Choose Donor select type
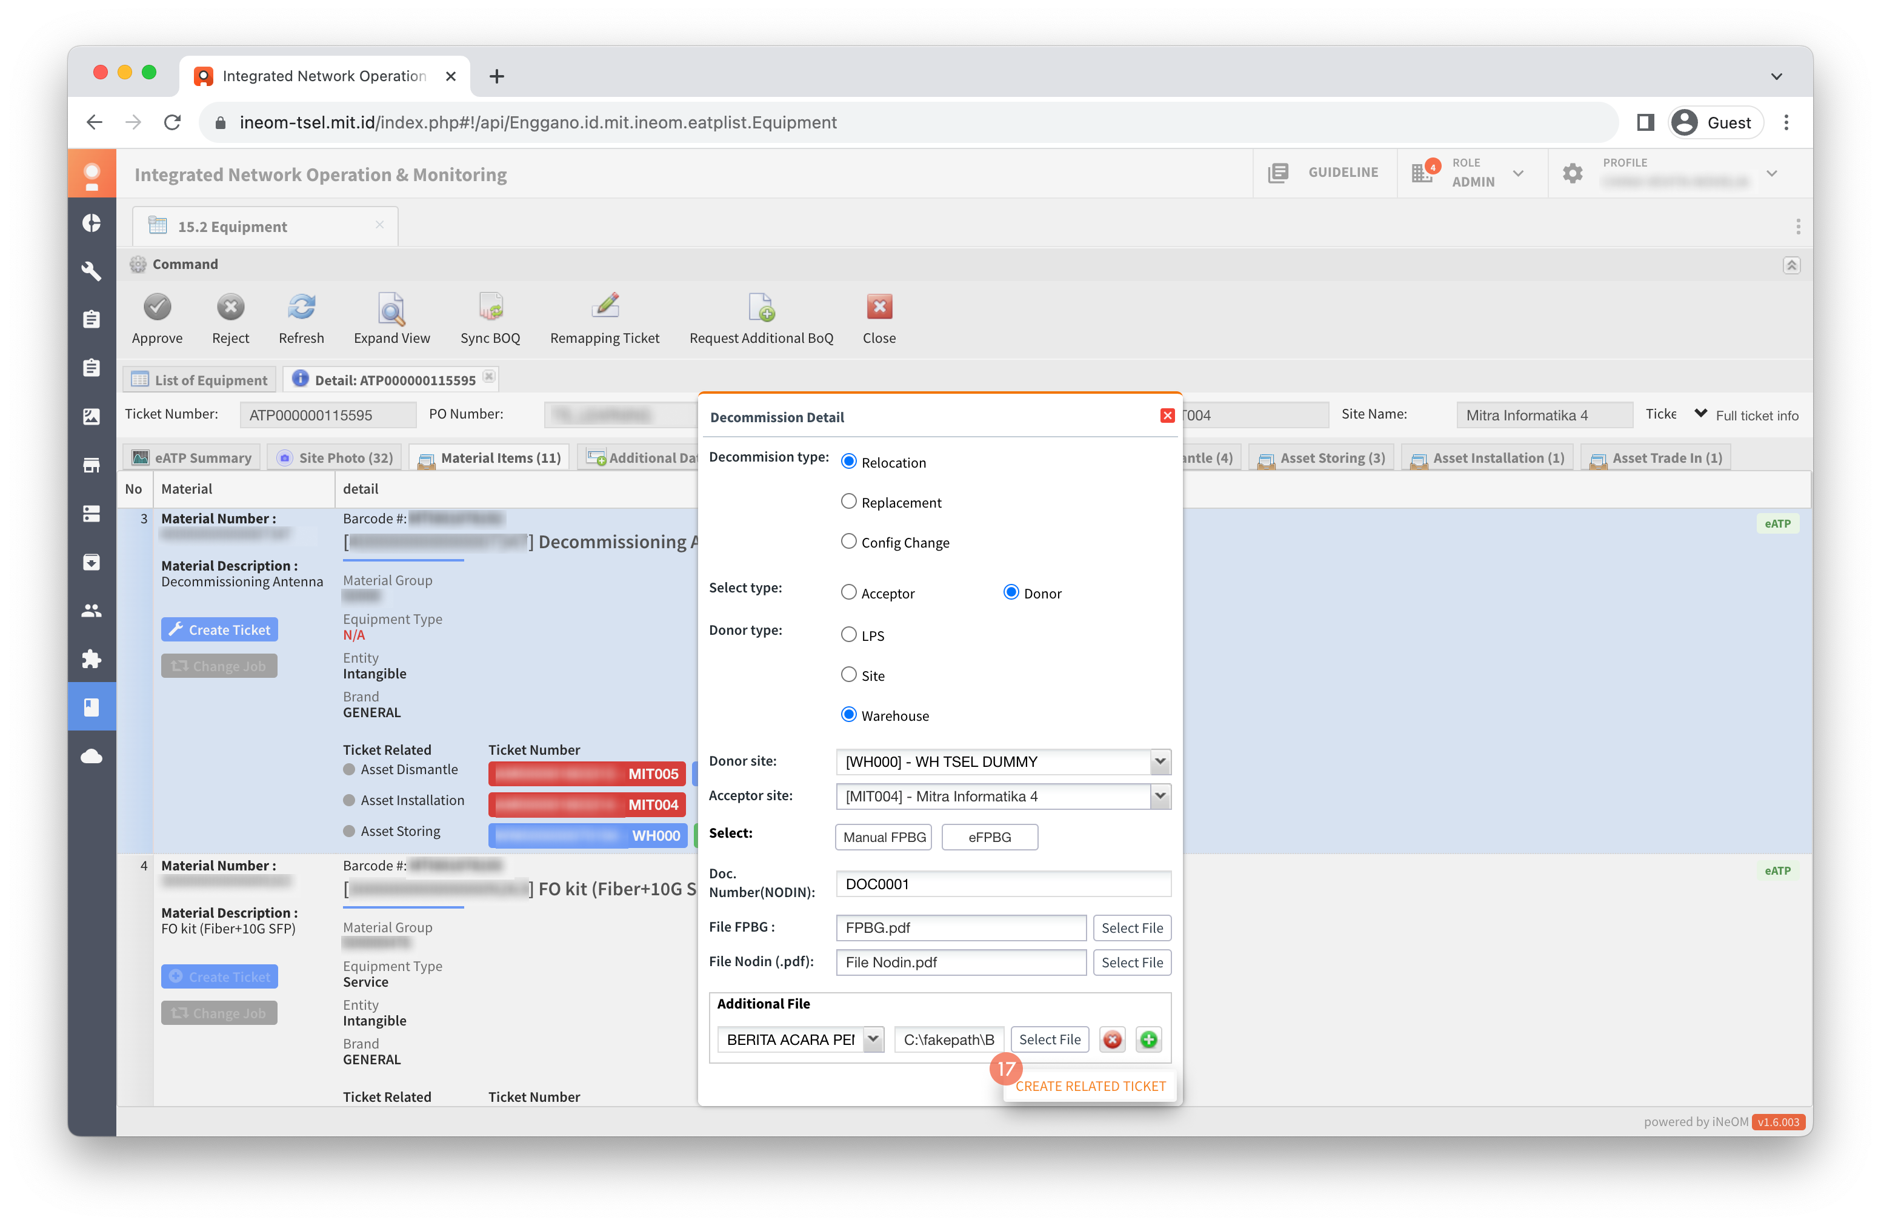Image resolution: width=1881 pixels, height=1226 pixels. pyautogui.click(x=1011, y=592)
